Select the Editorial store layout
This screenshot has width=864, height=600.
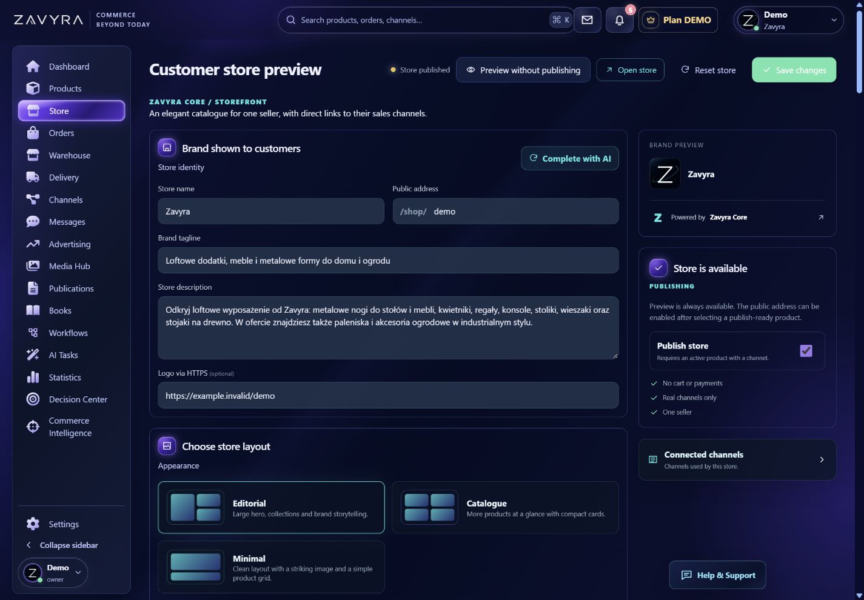pos(271,507)
